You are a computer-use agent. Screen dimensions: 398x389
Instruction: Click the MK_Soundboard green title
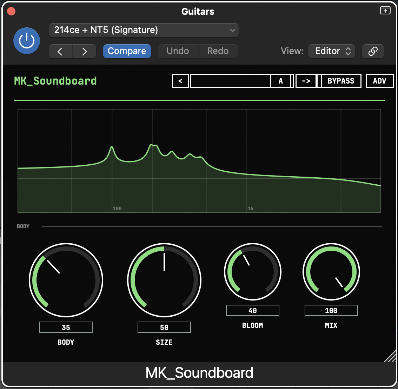[55, 81]
